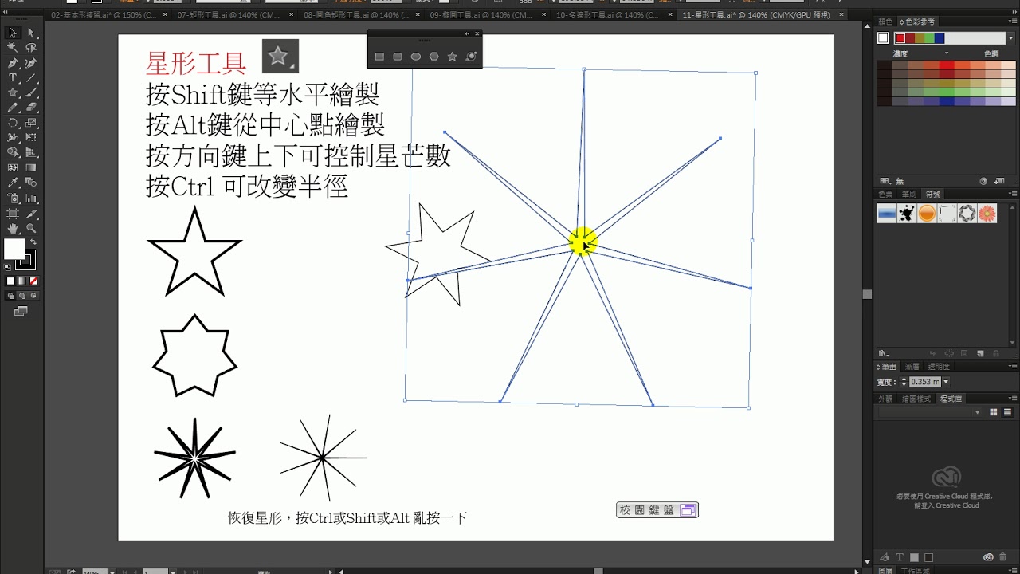
Task: Select the Type tool
Action: pos(13,78)
